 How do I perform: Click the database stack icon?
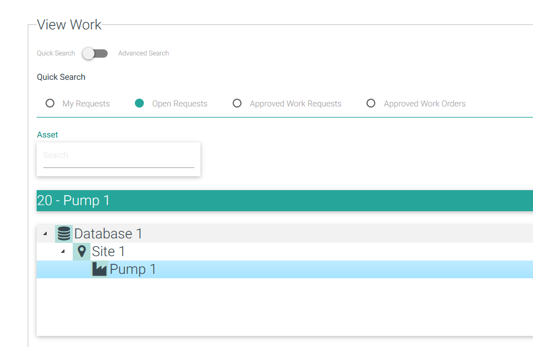64,233
